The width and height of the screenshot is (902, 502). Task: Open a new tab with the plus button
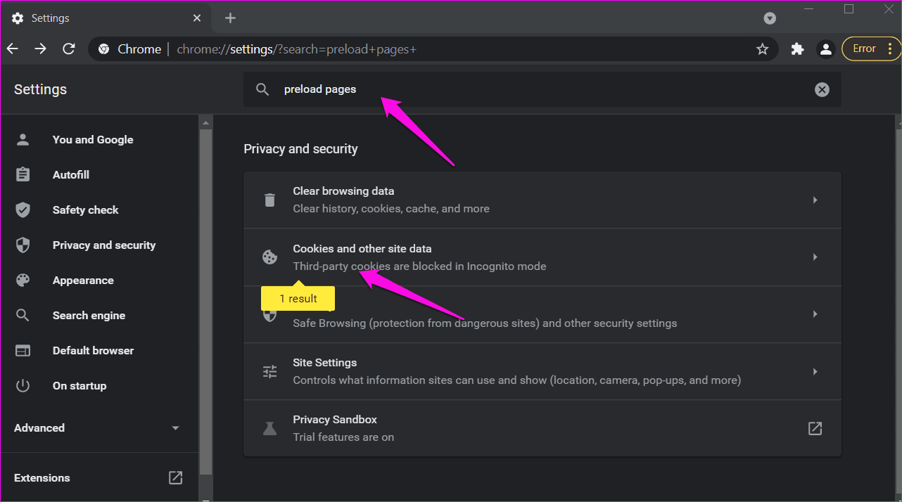point(230,18)
